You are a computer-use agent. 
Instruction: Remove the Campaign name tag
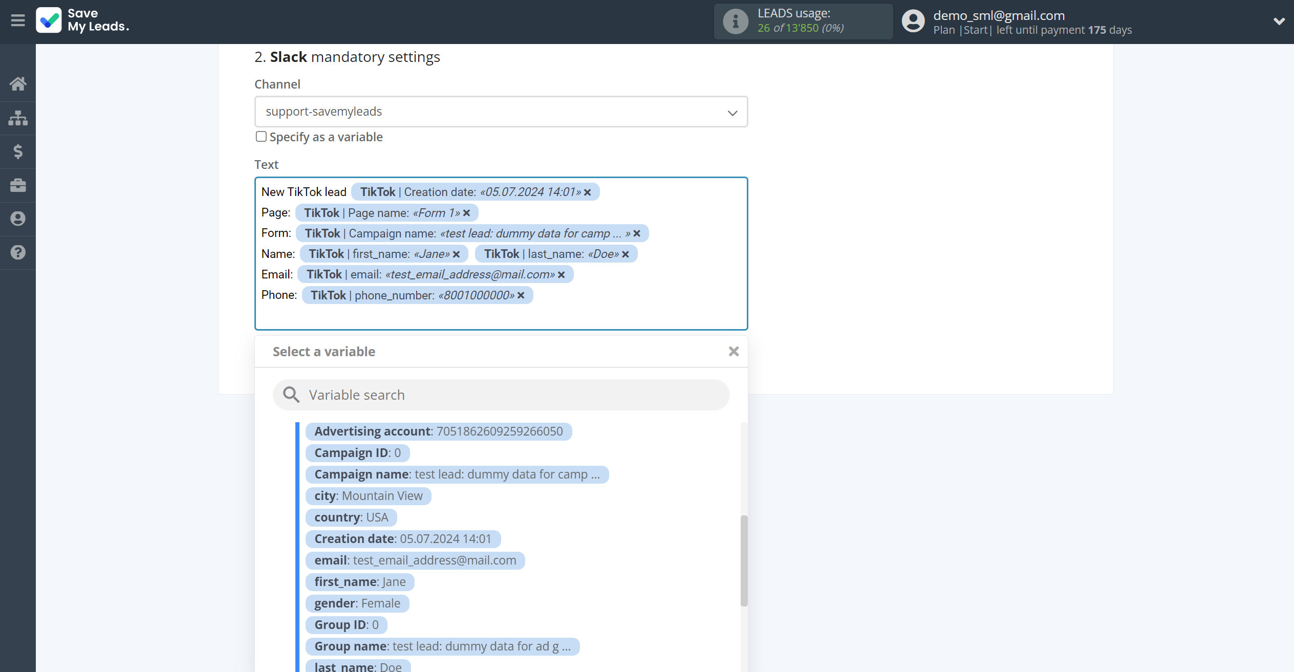tap(637, 233)
